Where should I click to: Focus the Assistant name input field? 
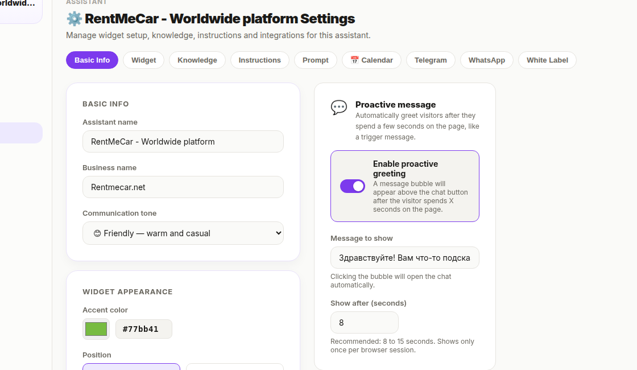(183, 142)
